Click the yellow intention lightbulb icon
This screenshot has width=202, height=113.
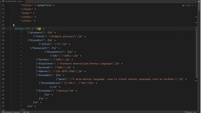[14, 25]
